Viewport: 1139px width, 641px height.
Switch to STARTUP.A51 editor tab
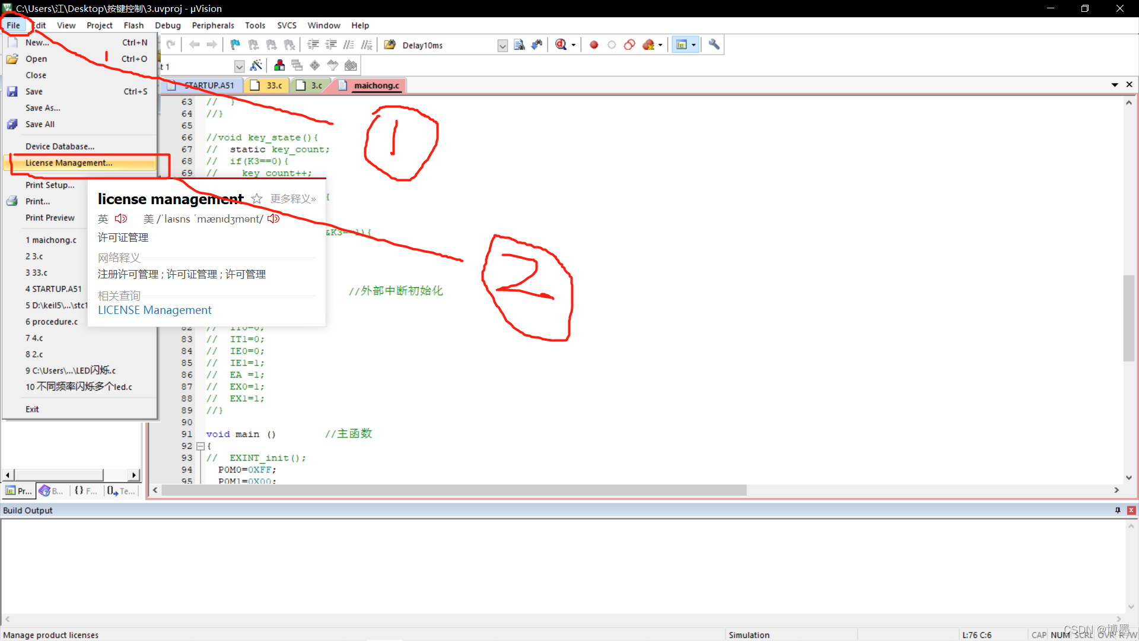202,85
